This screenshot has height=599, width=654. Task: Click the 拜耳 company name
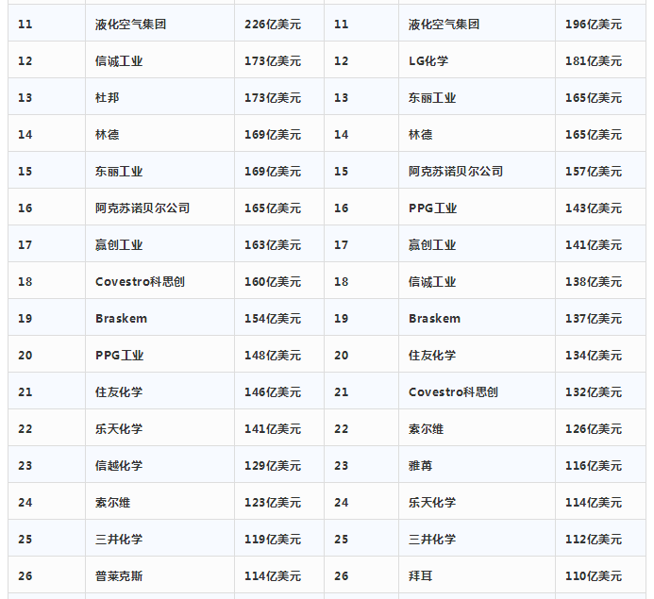421,576
